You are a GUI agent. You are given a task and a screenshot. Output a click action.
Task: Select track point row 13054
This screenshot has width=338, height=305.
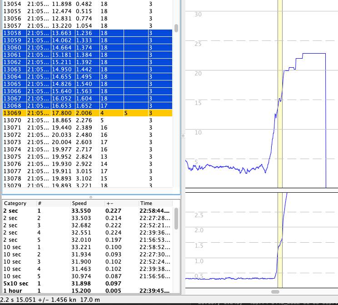coord(86,4)
